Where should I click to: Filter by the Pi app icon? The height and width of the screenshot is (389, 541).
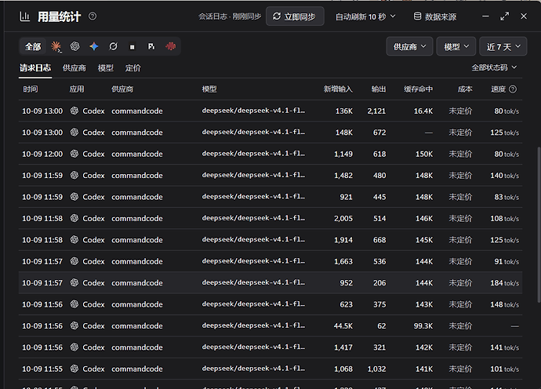(x=151, y=46)
